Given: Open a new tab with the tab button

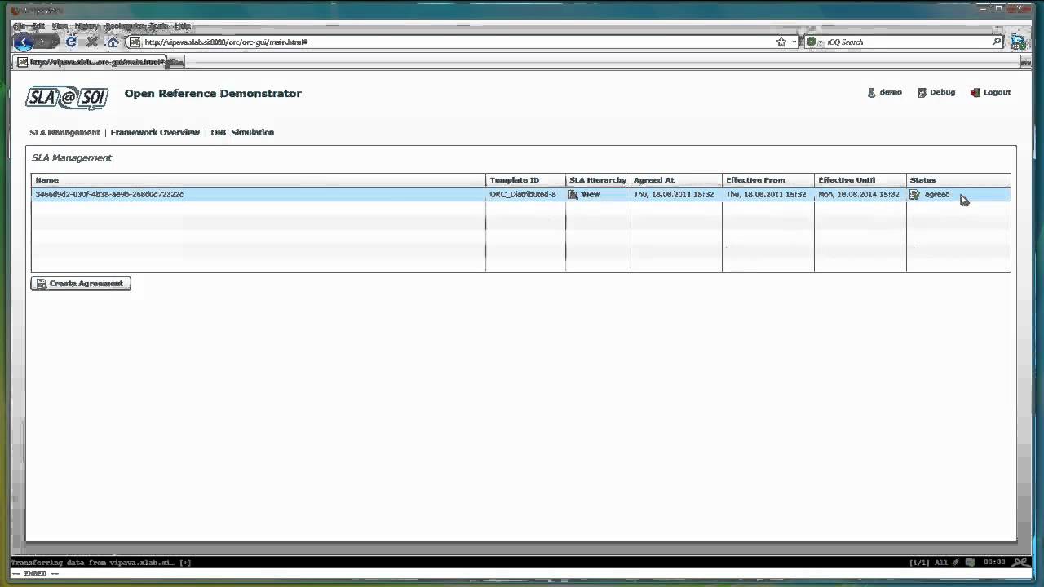Looking at the screenshot, I should click(x=176, y=62).
